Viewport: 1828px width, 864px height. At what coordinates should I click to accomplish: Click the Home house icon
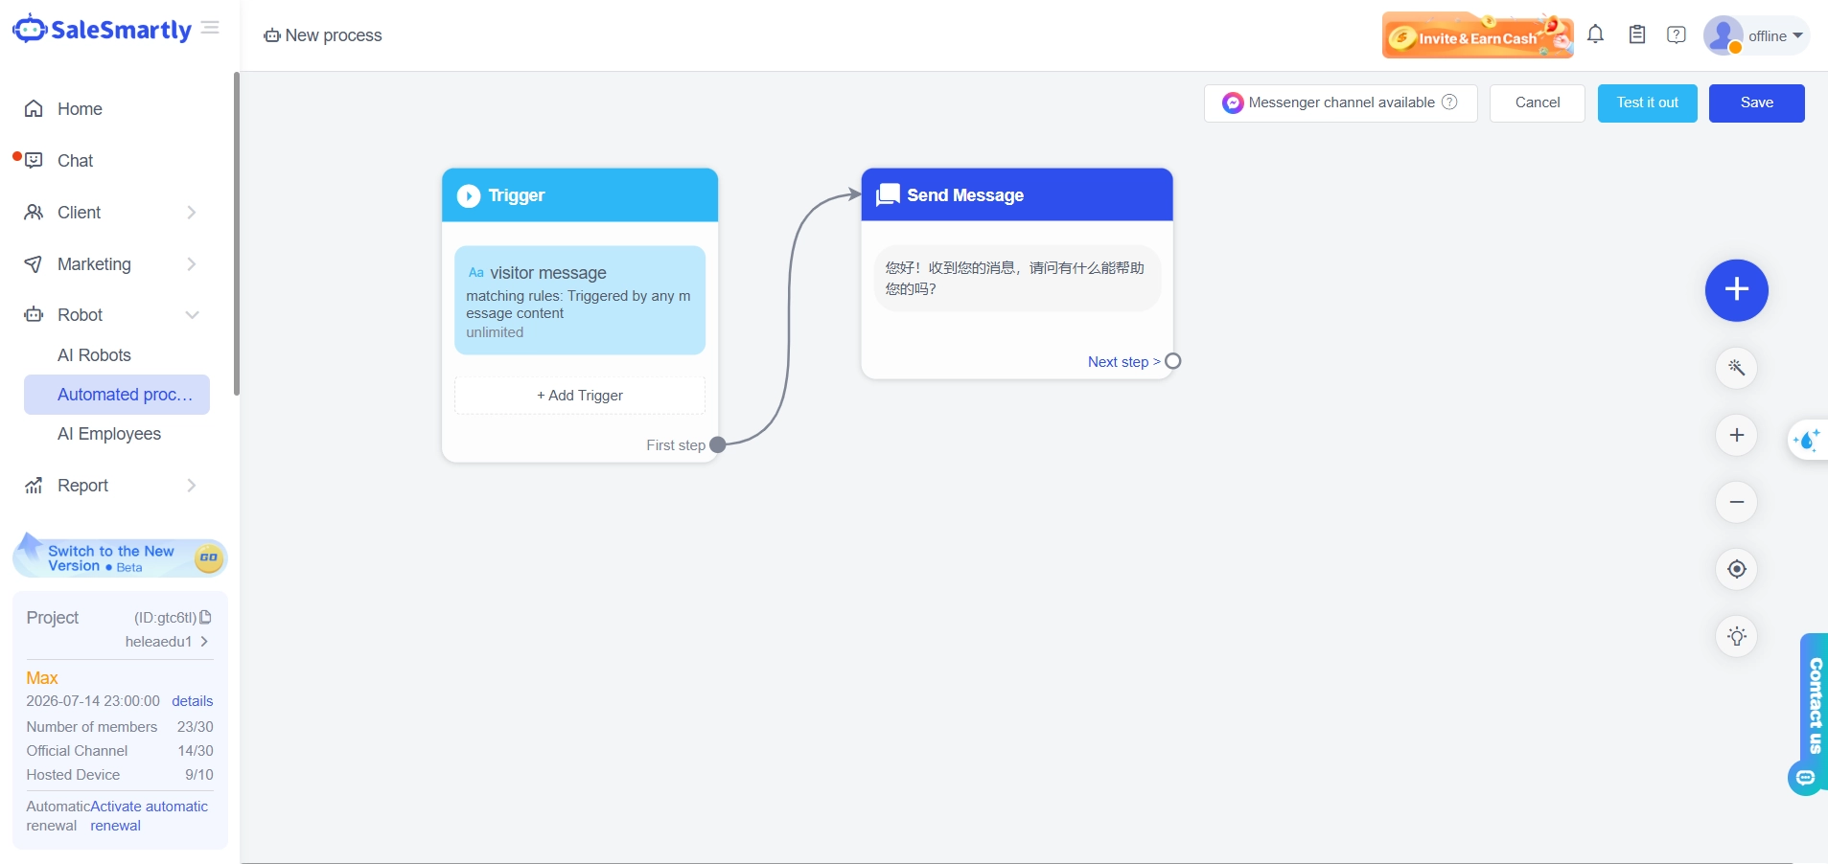pyautogui.click(x=34, y=109)
